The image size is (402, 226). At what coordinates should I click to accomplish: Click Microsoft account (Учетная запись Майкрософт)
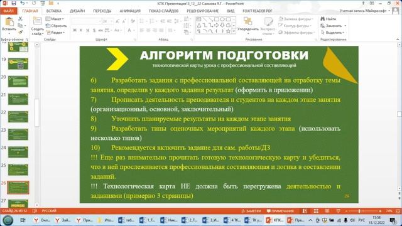(365, 11)
